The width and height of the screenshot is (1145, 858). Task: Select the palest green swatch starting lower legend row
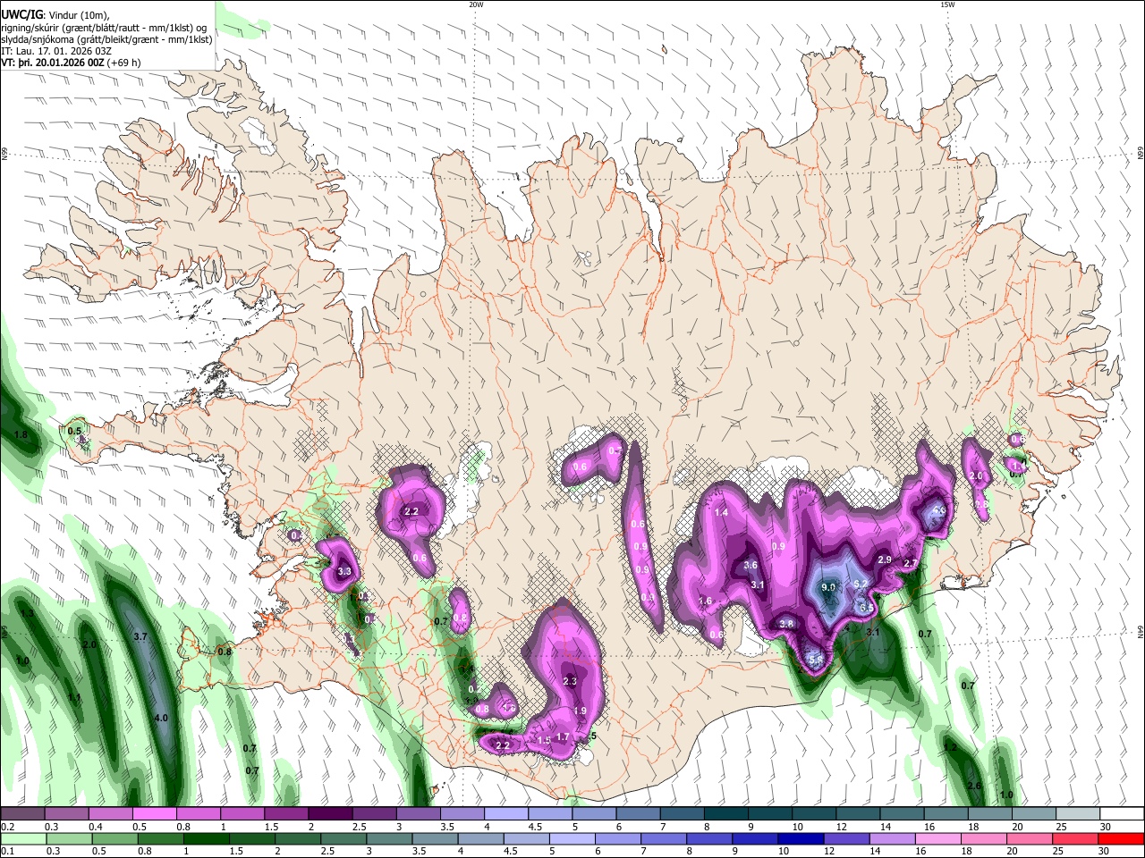click(x=22, y=838)
